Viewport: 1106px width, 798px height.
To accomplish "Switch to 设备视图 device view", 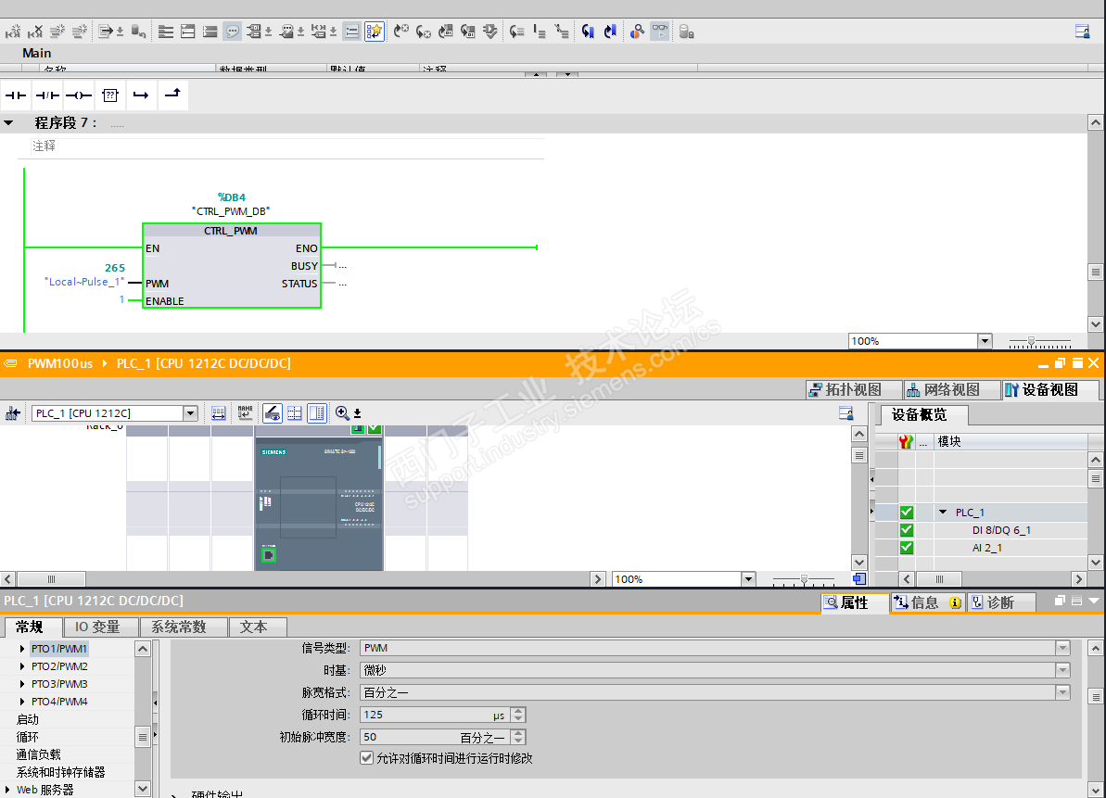I will point(1049,390).
